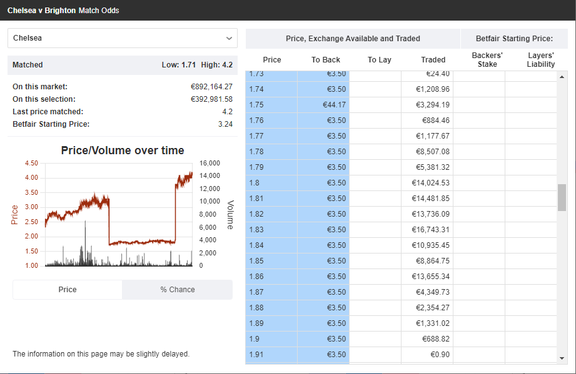
Task: Select the 1.9 price cell
Action: (x=271, y=339)
